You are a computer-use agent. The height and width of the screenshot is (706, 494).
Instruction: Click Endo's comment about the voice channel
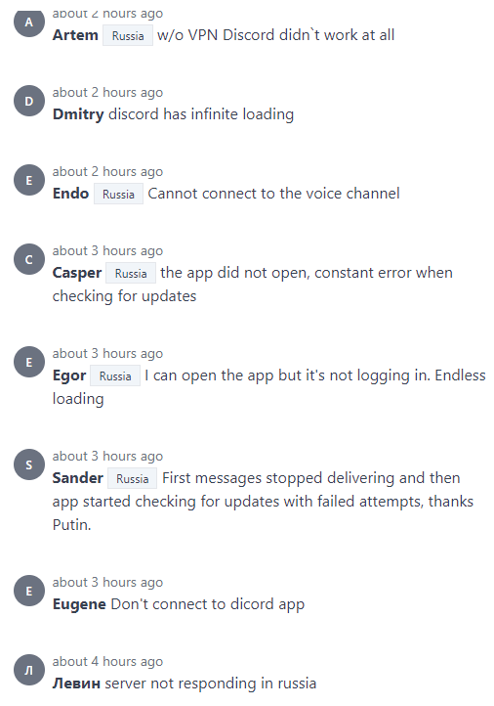coord(273,194)
